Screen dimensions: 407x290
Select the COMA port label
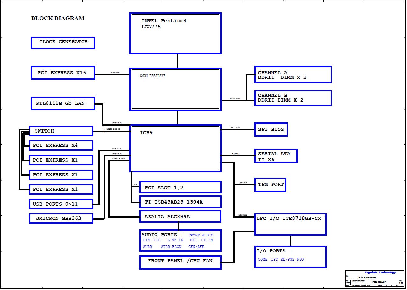coord(263,259)
